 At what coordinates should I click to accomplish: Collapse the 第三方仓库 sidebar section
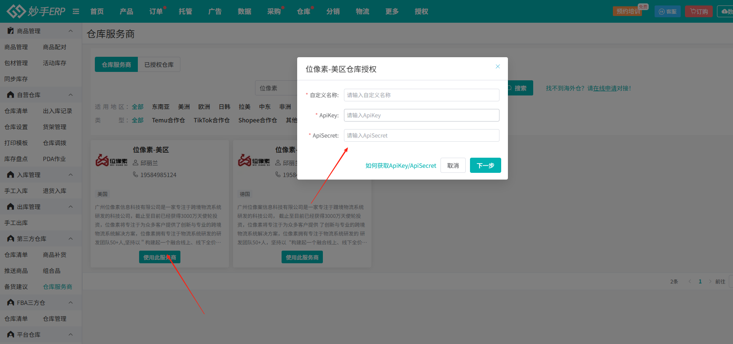point(70,238)
